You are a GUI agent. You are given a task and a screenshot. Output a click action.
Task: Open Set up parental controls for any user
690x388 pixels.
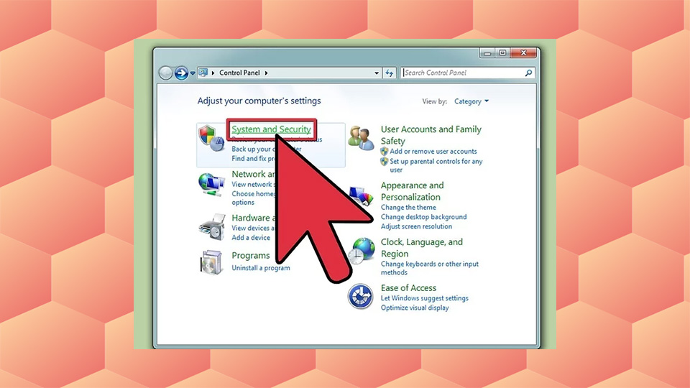(x=436, y=165)
